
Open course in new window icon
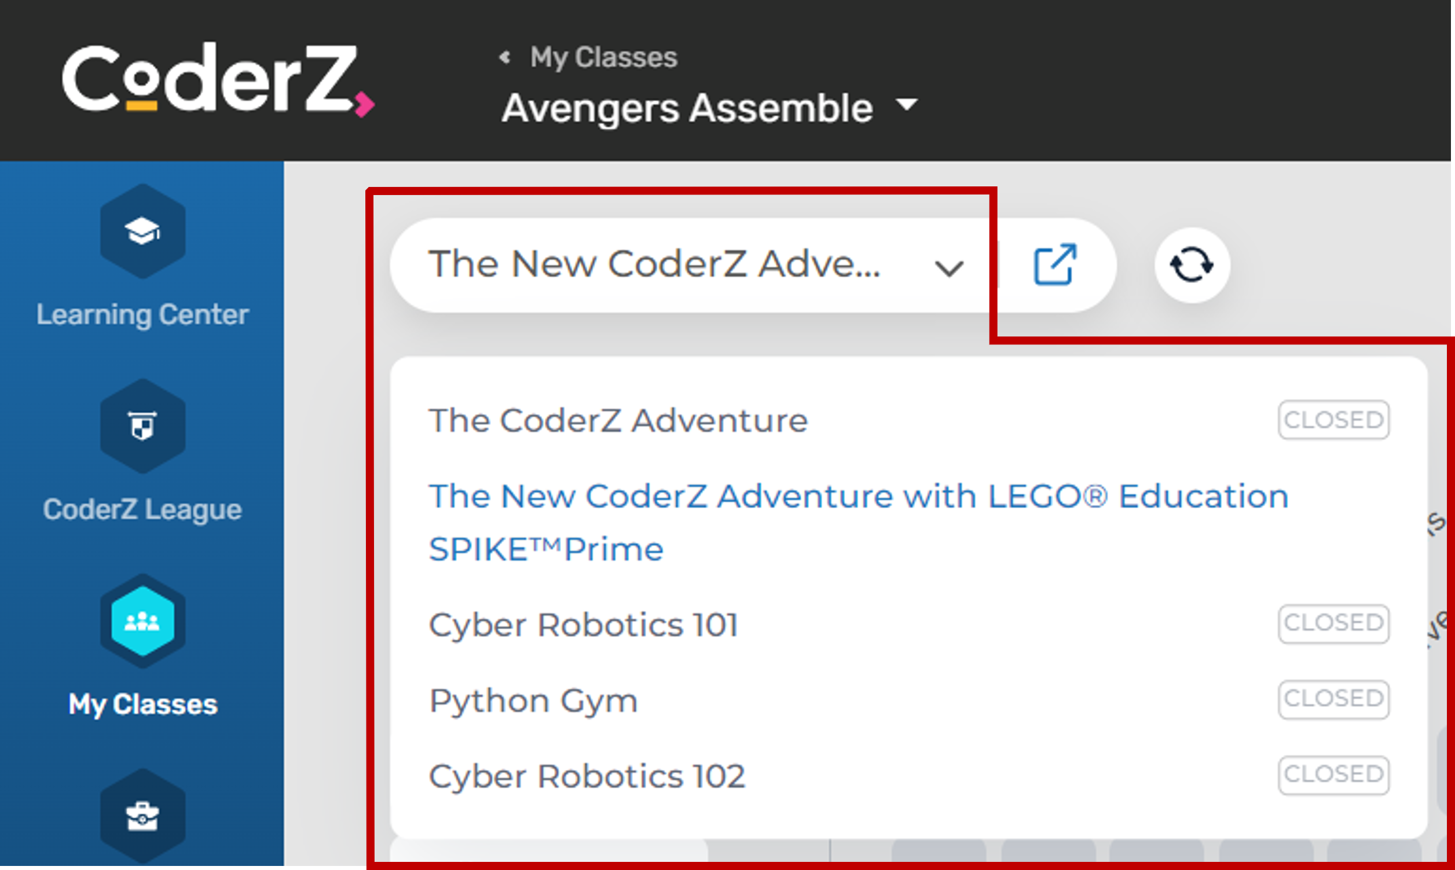[x=1054, y=265]
